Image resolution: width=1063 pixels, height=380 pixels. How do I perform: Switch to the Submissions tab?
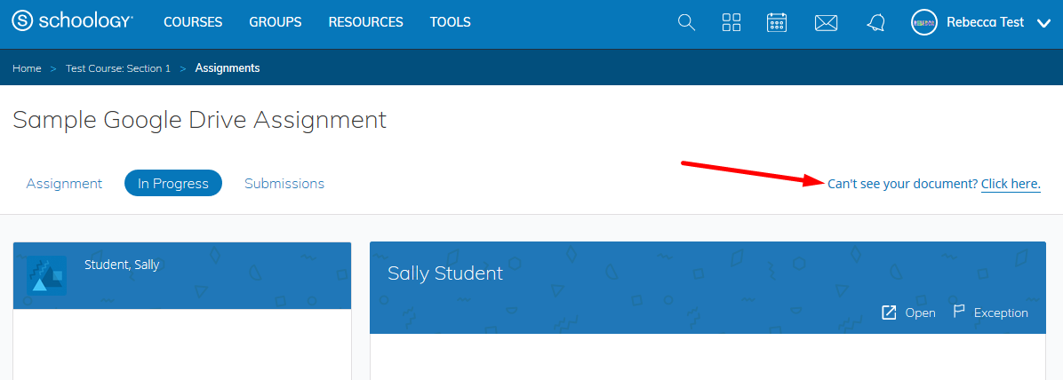[284, 184]
